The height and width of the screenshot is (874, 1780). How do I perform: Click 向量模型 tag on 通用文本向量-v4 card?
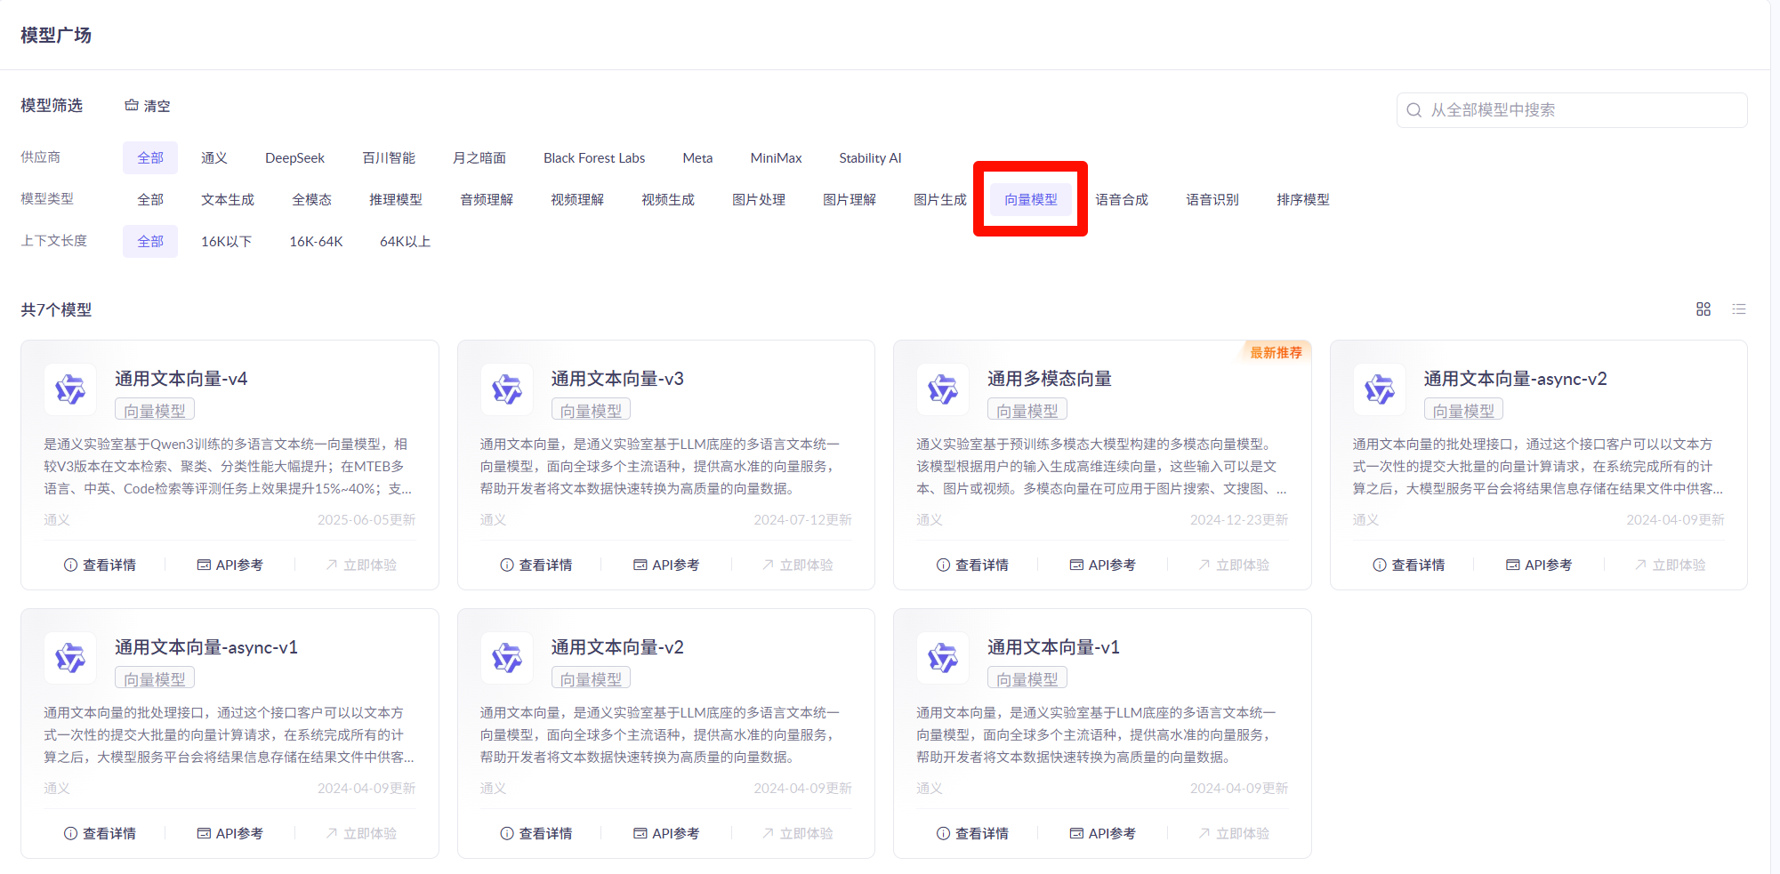click(x=155, y=410)
